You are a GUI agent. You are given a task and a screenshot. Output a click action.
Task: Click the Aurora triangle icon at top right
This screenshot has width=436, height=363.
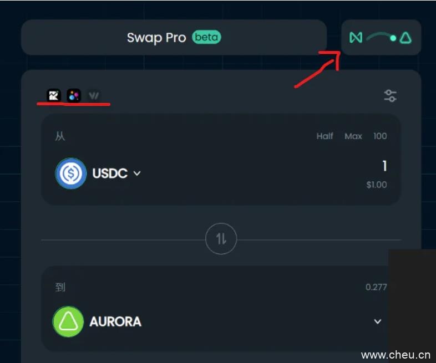click(405, 38)
